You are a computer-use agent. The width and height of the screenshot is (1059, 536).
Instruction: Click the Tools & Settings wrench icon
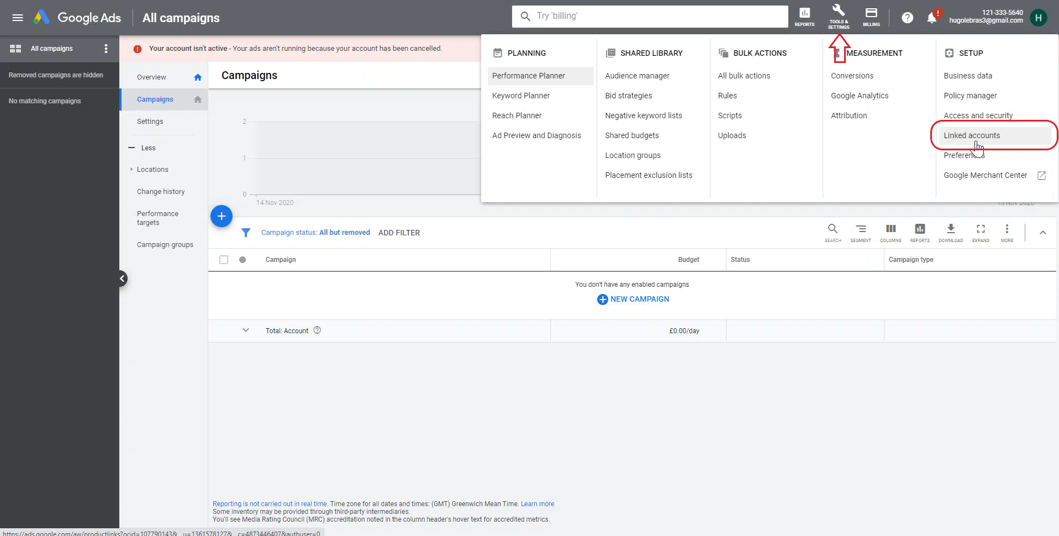tap(838, 17)
